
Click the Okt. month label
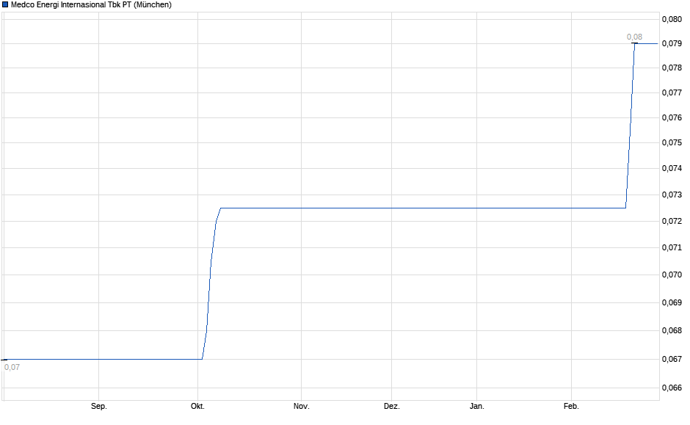pyautogui.click(x=198, y=404)
